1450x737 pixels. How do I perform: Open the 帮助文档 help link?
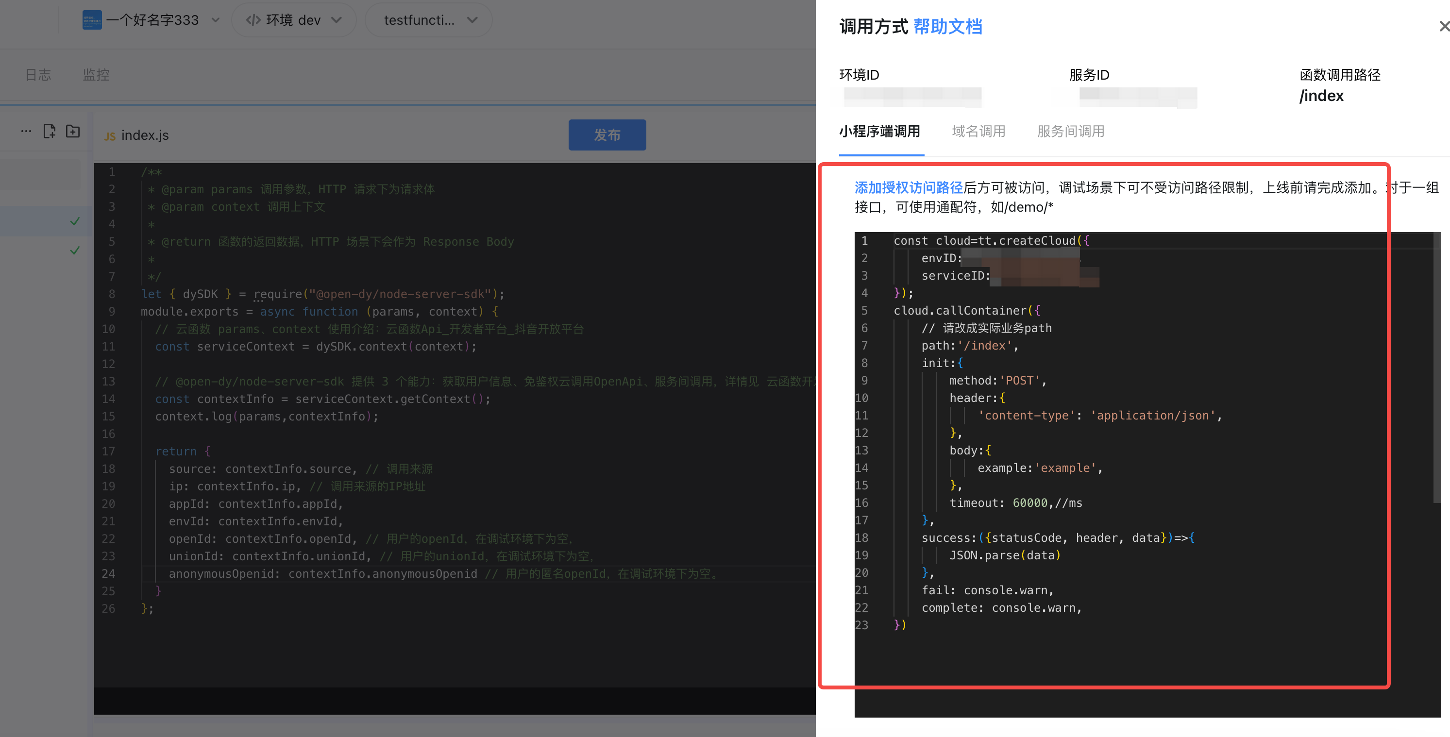tap(947, 26)
